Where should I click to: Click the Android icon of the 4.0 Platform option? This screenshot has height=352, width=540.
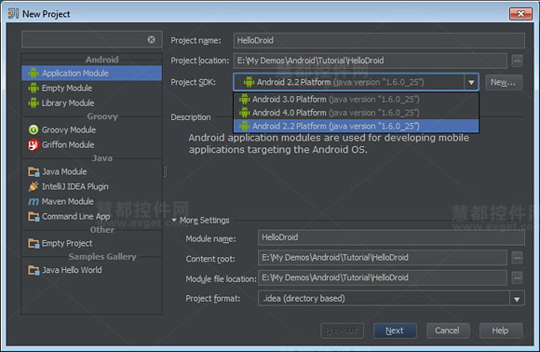[244, 113]
